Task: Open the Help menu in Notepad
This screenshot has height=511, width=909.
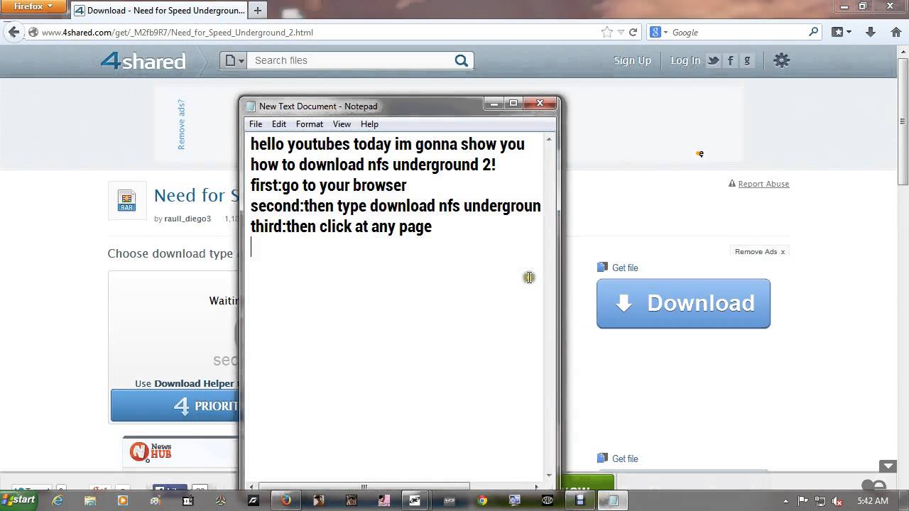Action: click(x=369, y=124)
